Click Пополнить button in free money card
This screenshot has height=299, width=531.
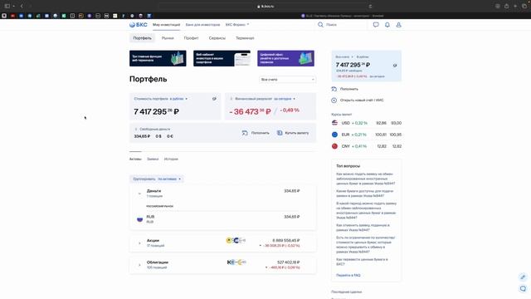[x=256, y=133]
